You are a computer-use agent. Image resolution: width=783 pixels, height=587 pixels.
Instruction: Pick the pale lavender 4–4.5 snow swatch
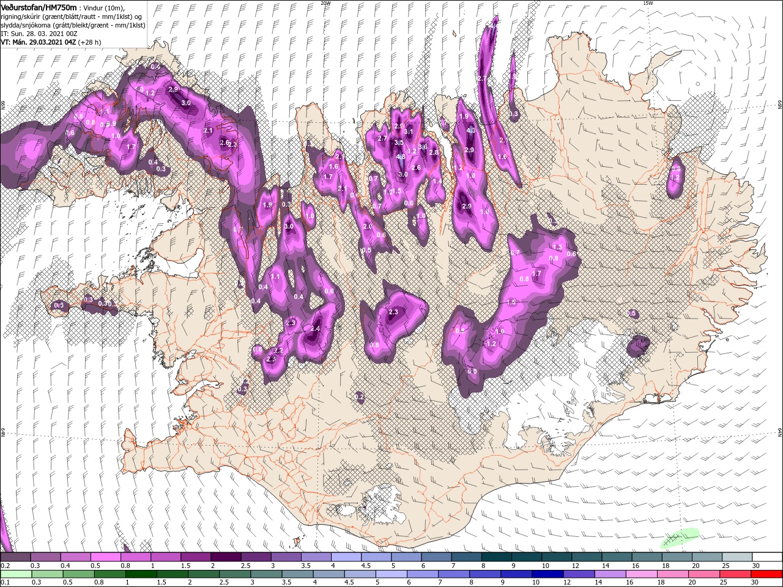coord(346,557)
